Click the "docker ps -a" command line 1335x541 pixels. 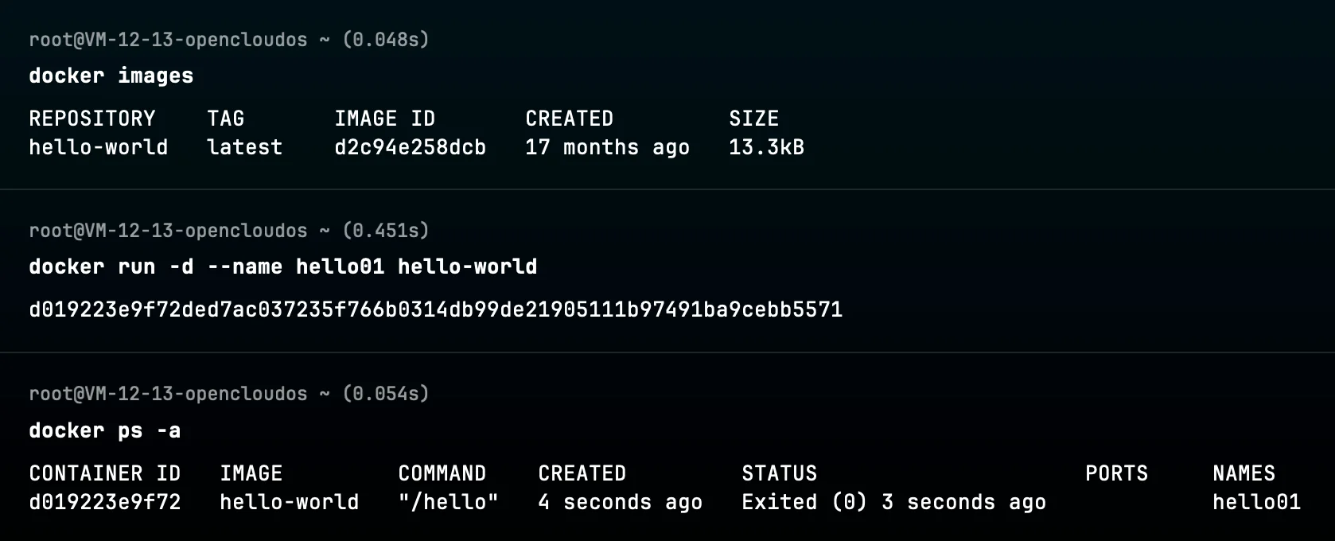104,430
